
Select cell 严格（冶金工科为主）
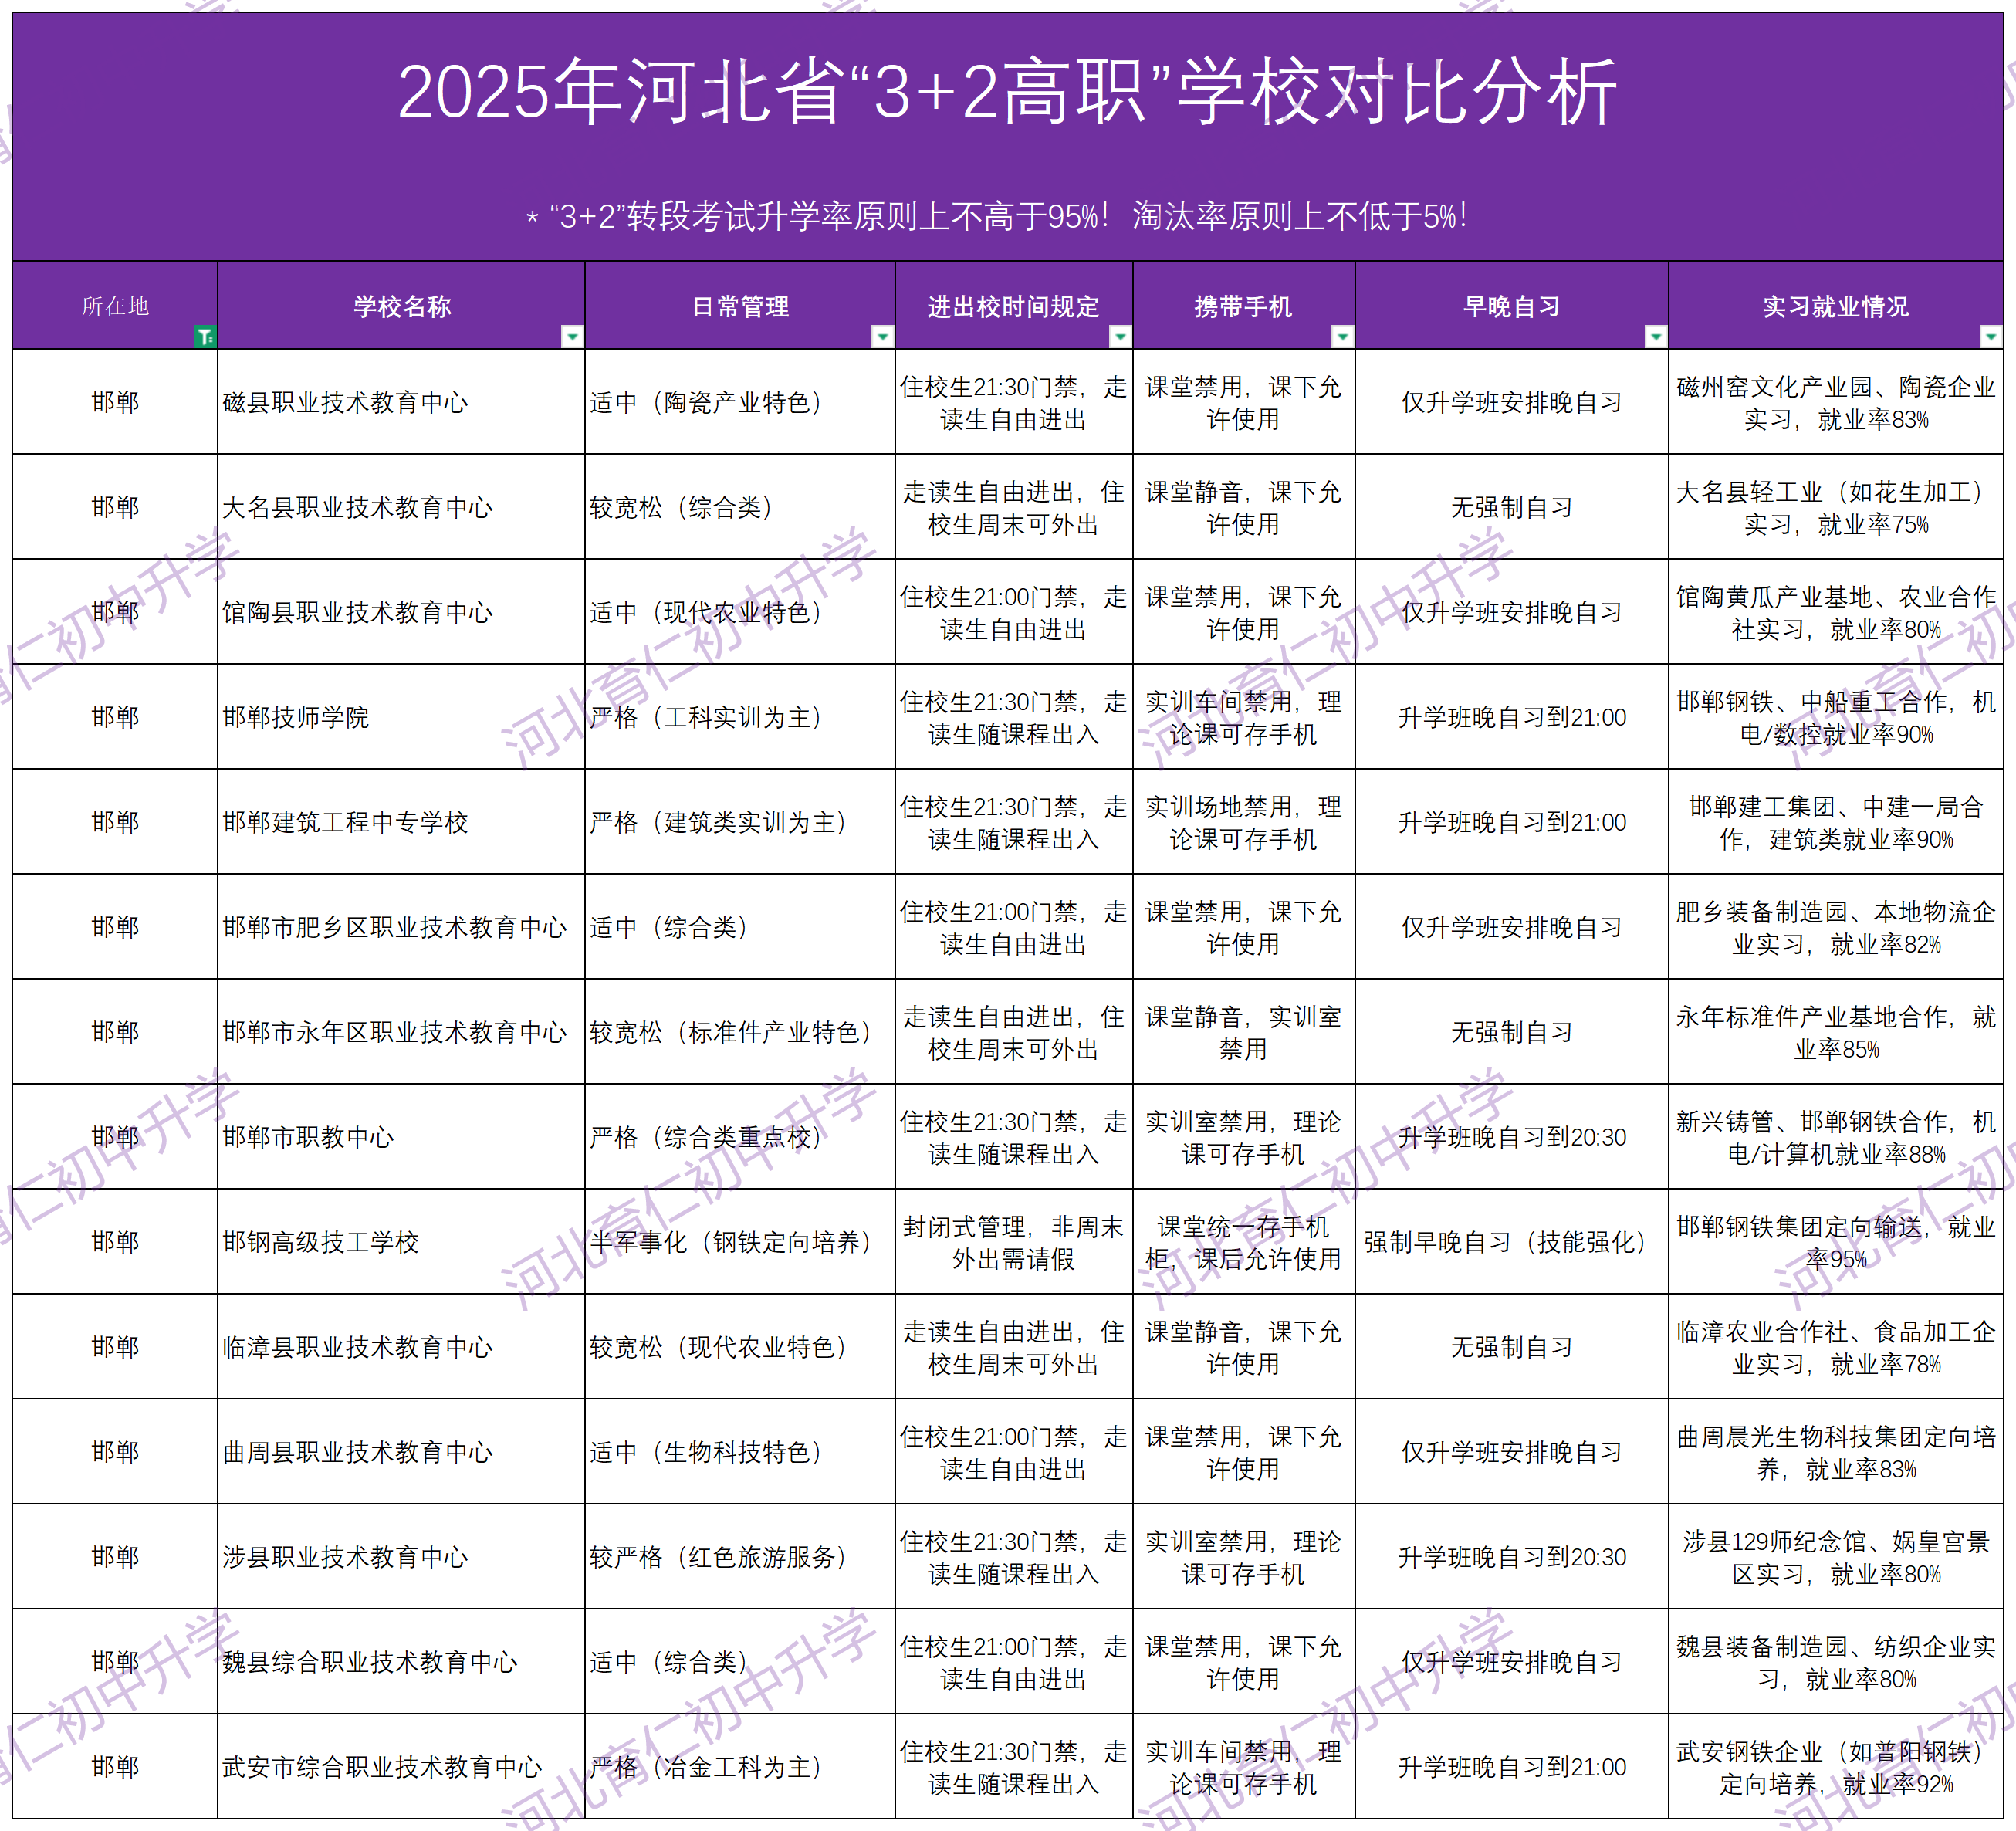pos(740,1767)
